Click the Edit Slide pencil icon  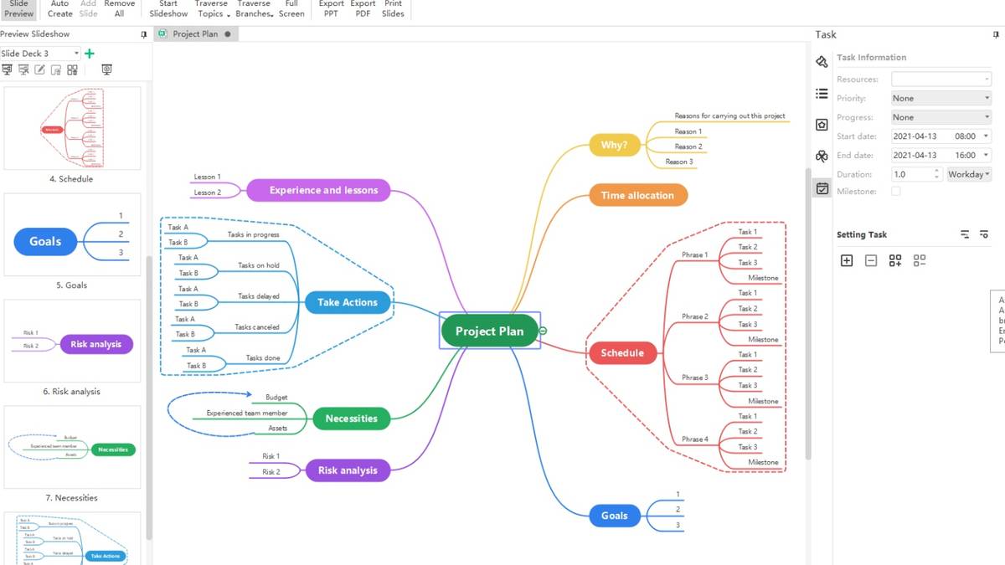tap(39, 69)
